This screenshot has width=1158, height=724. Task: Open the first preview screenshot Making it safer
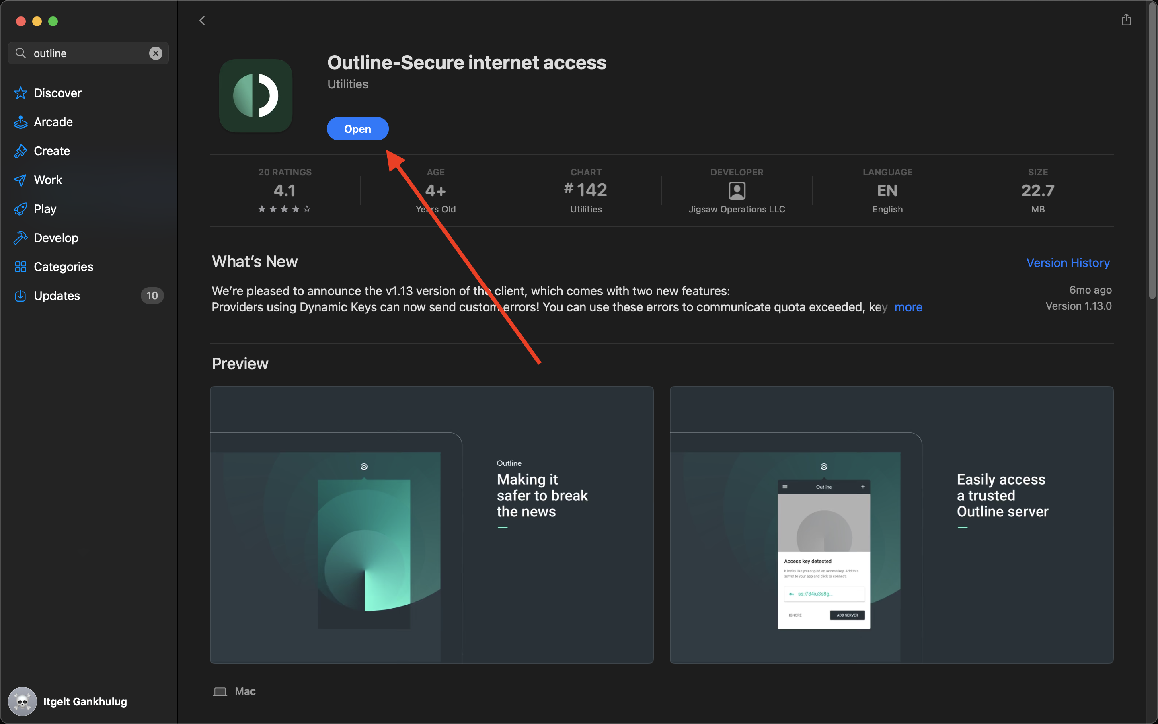[431, 525]
